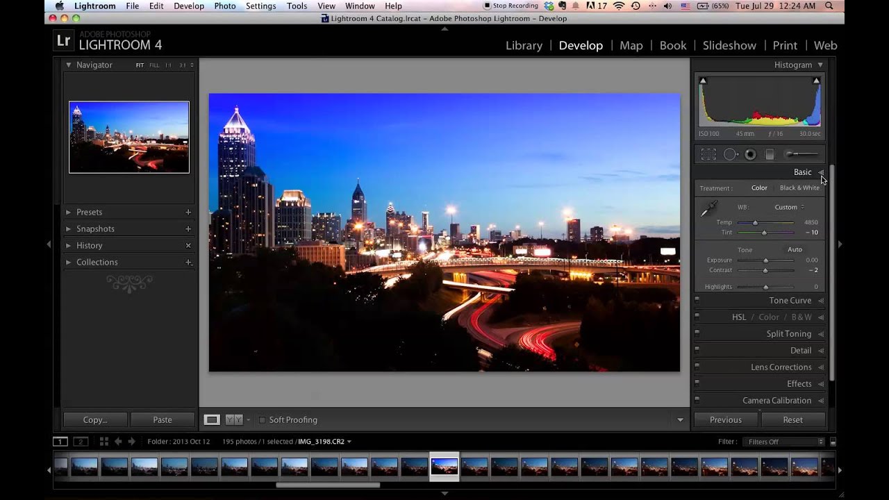Select the Spot Removal tool
Image resolution: width=889 pixels, height=500 pixels.
730,155
